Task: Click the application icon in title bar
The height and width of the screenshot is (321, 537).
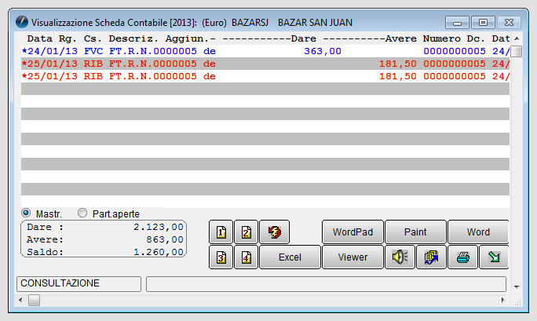Action: click(21, 22)
